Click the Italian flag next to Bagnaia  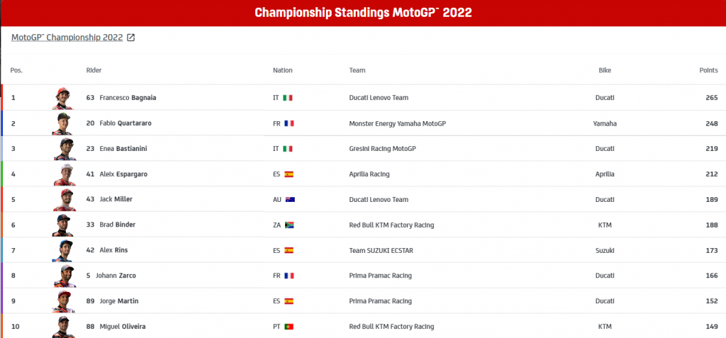(x=288, y=98)
